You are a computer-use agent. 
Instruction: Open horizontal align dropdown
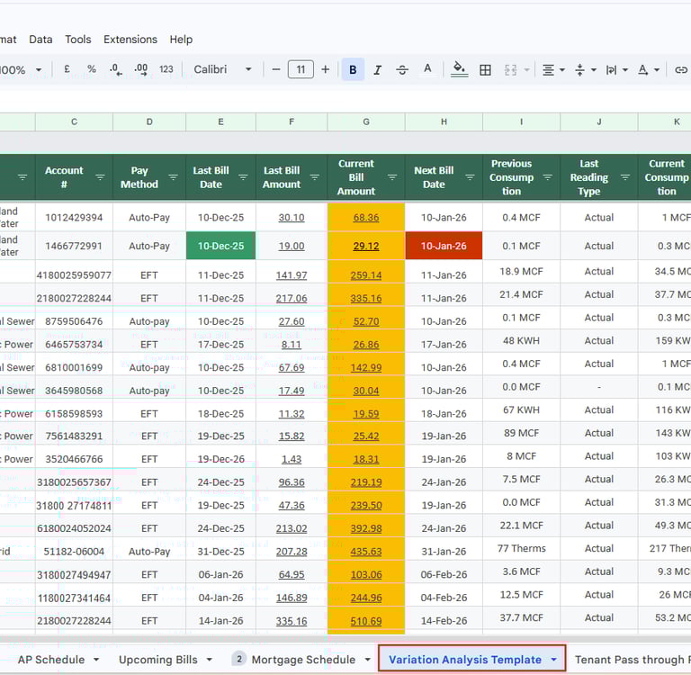click(x=553, y=69)
